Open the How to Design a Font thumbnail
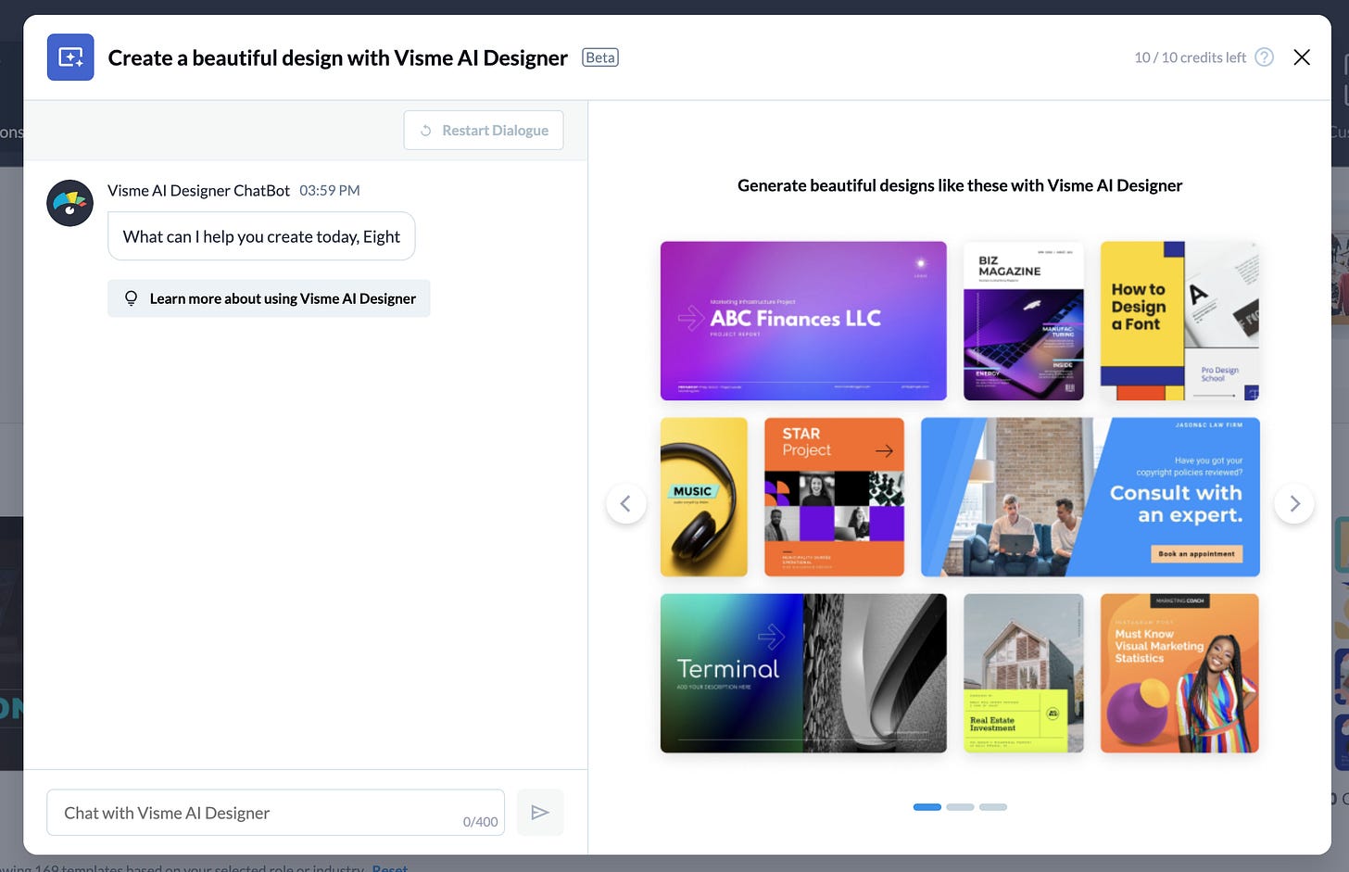Screen dimensions: 1349x872 [x=1179, y=321]
